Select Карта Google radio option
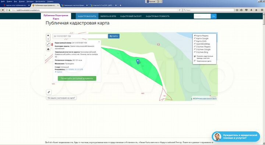The width and height of the screenshot is (265, 145). 195,38
